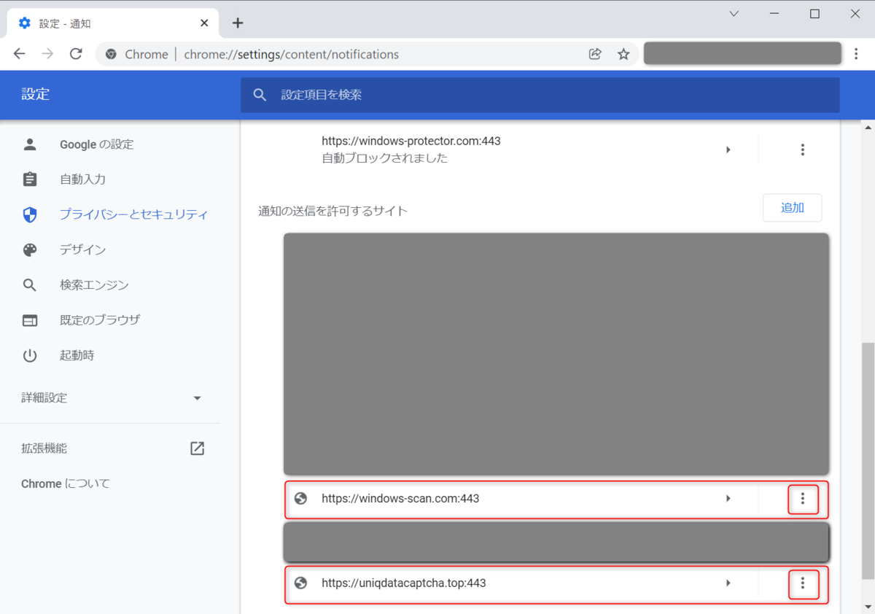Click the 既定のブラウザ browser icon
The width and height of the screenshot is (875, 614).
(x=30, y=319)
